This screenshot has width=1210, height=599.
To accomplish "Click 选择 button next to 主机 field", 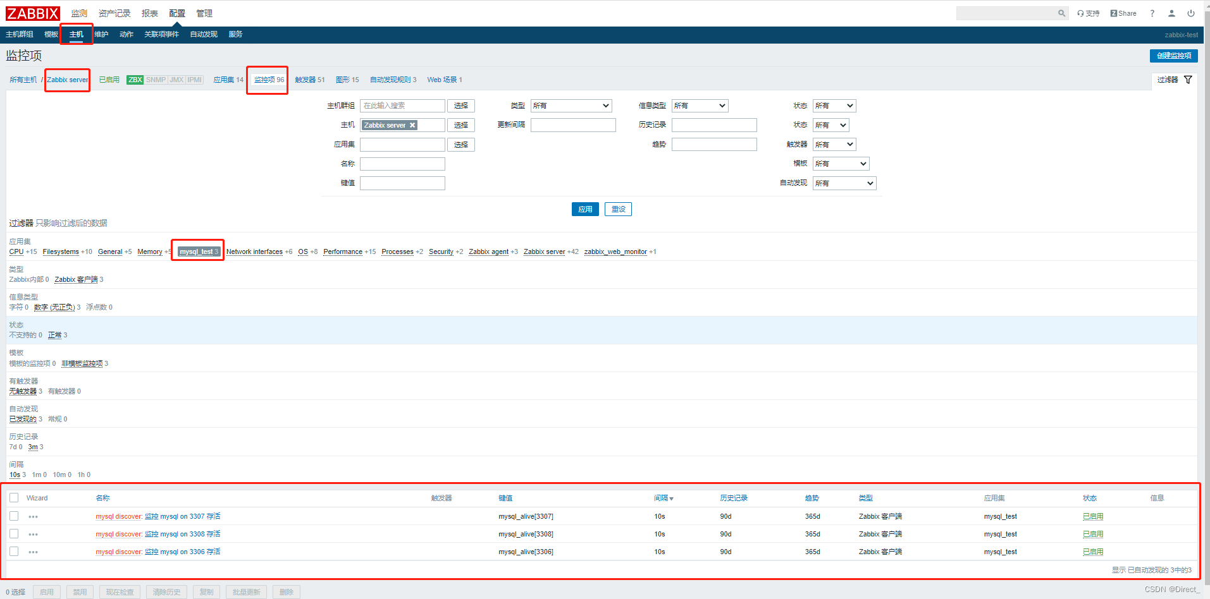I will [461, 125].
